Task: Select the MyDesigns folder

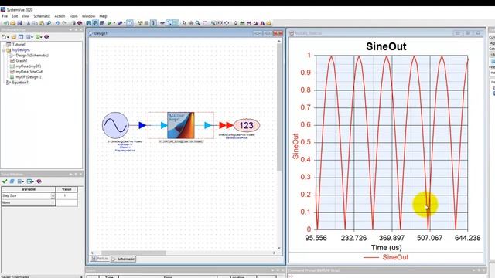Action: [x=21, y=49]
